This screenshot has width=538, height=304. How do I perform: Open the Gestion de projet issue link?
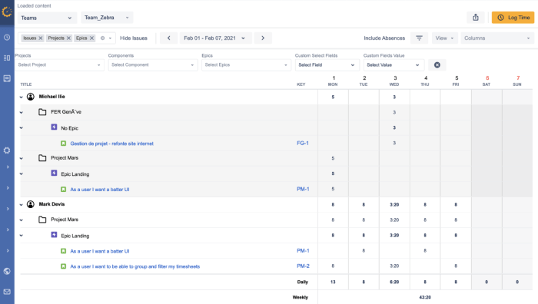pos(112,144)
